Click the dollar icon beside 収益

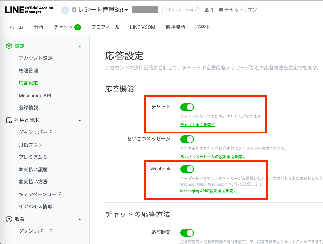pos(9,219)
